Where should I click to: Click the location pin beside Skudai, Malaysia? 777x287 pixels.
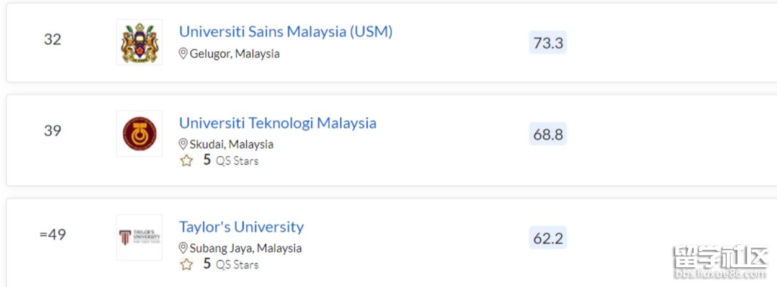(183, 144)
